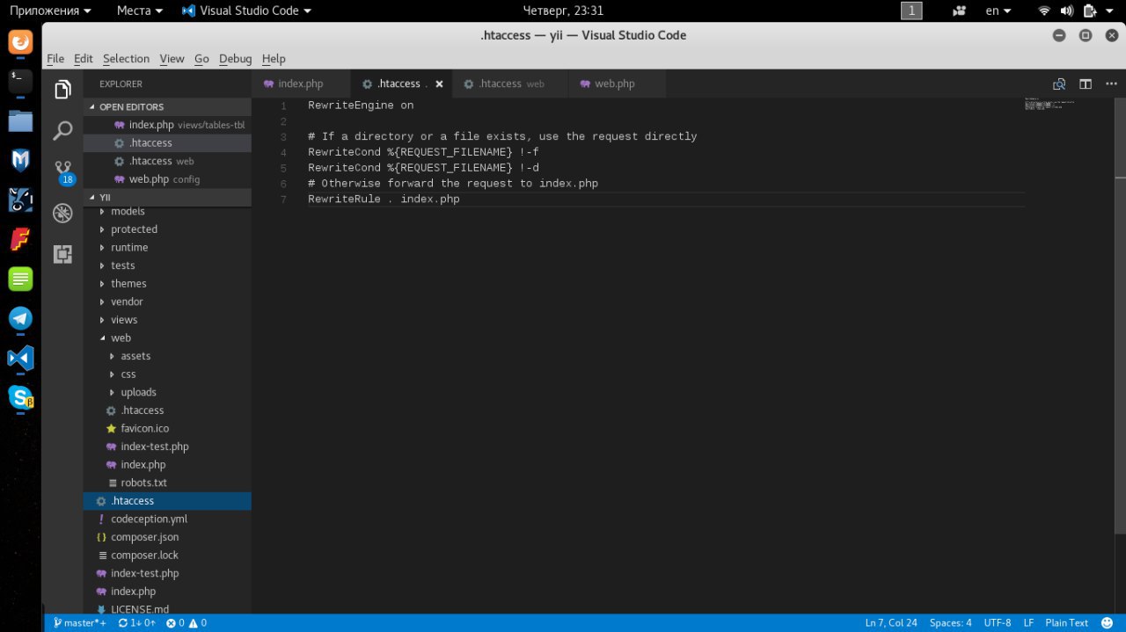1126x632 pixels.
Task: Open Telegram from the dock
Action: pyautogui.click(x=20, y=318)
